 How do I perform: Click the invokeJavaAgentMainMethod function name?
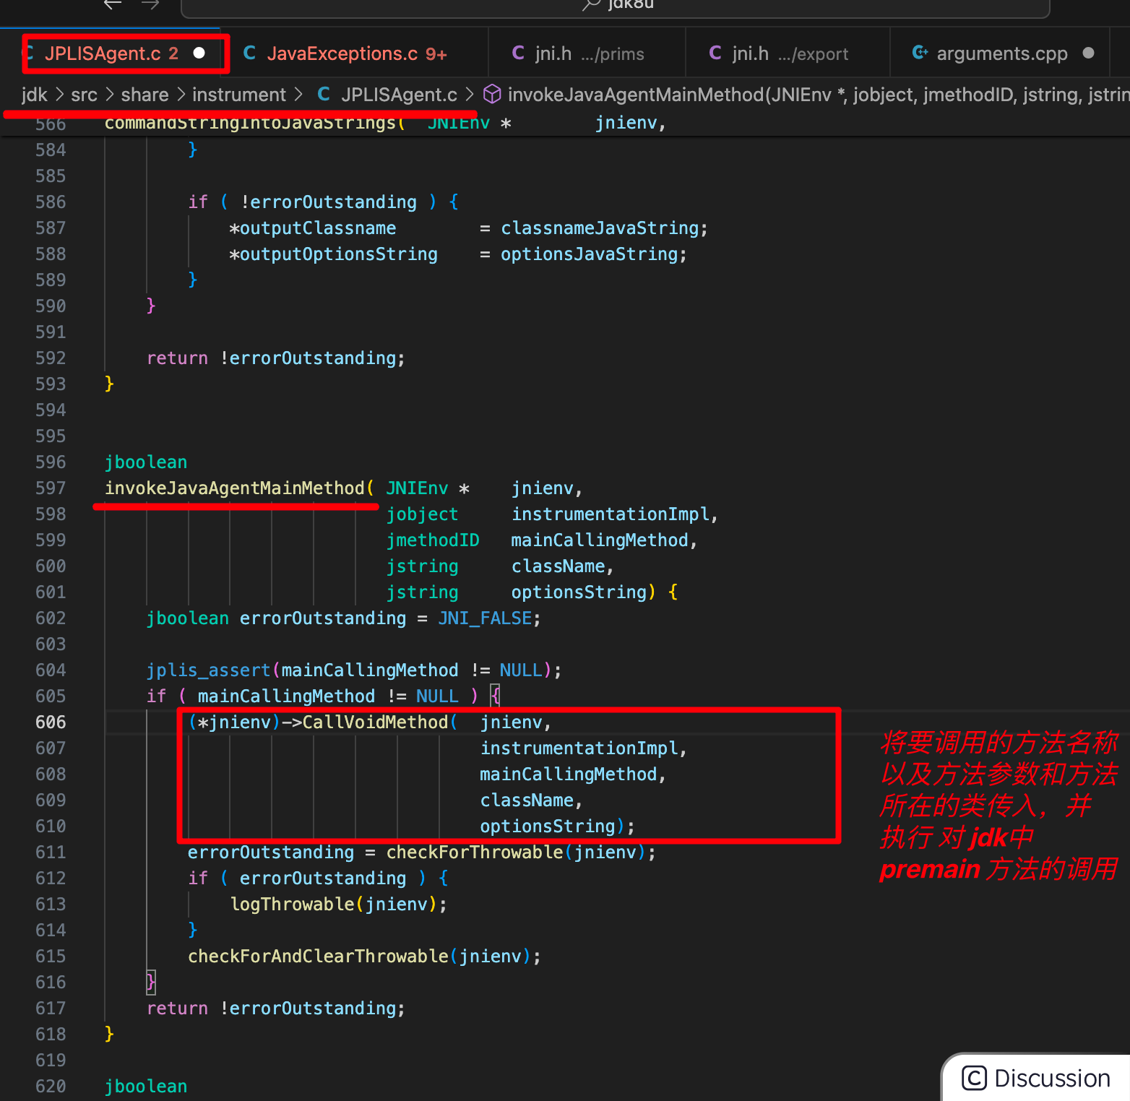pyautogui.click(x=235, y=488)
